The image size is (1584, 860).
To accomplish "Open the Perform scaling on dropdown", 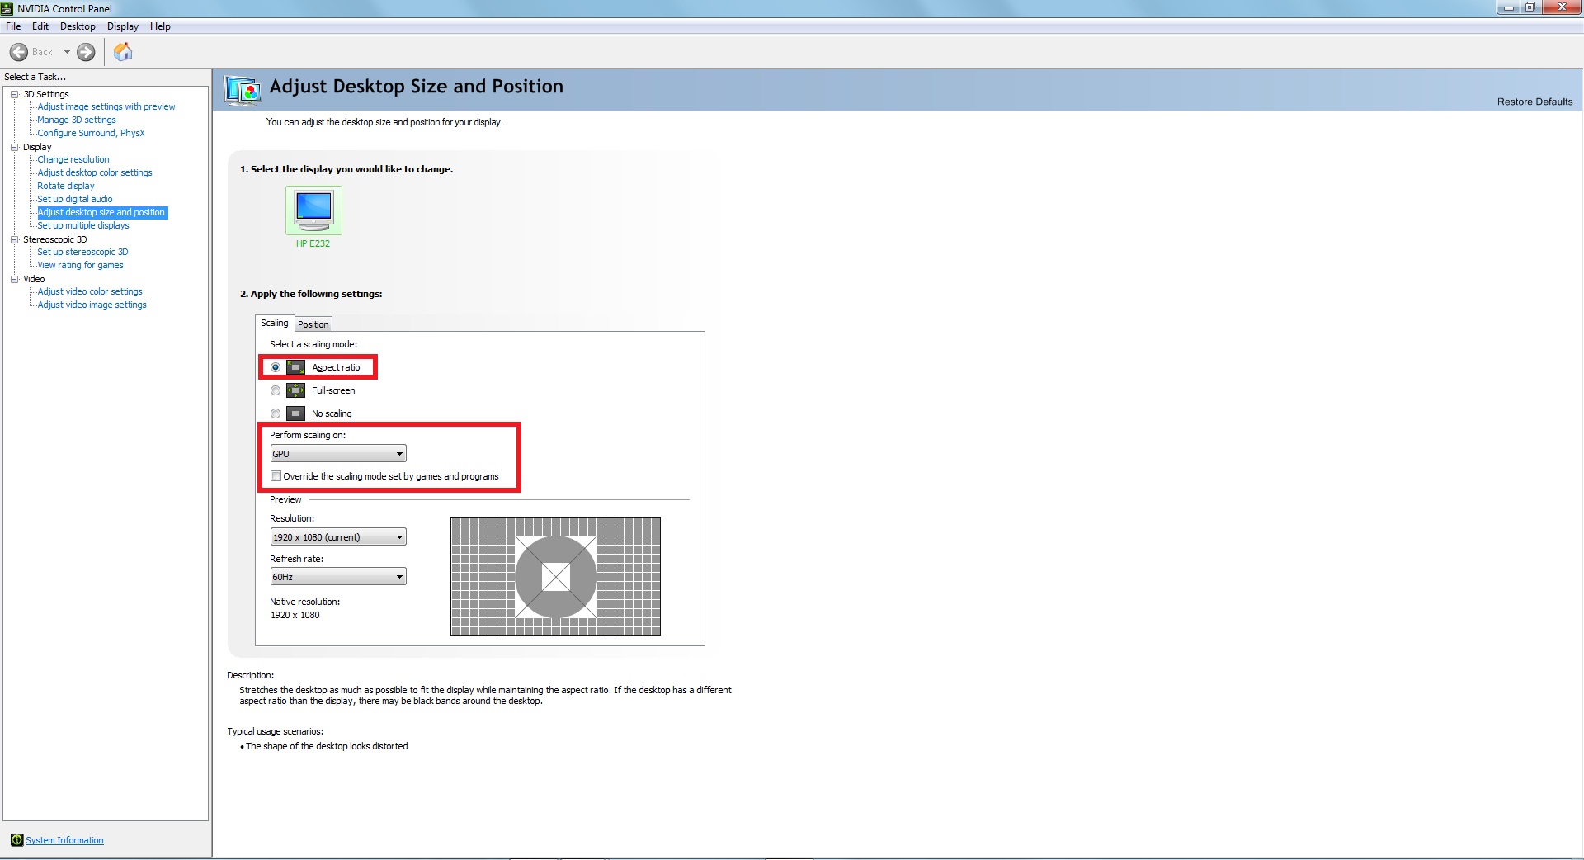I will click(x=338, y=454).
